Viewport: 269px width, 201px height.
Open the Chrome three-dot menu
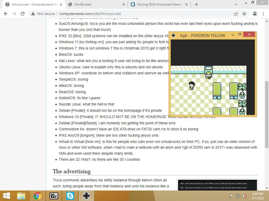263,14
